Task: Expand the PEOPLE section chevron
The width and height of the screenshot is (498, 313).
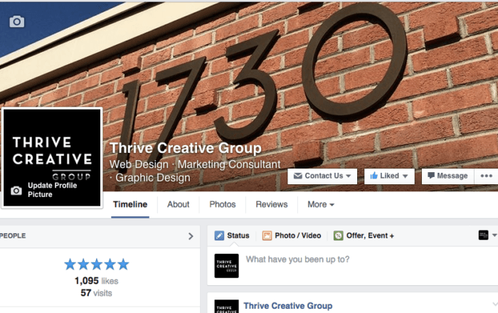Action: tap(191, 236)
